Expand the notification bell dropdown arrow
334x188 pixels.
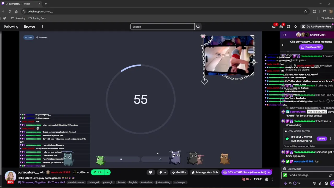tap(165, 172)
